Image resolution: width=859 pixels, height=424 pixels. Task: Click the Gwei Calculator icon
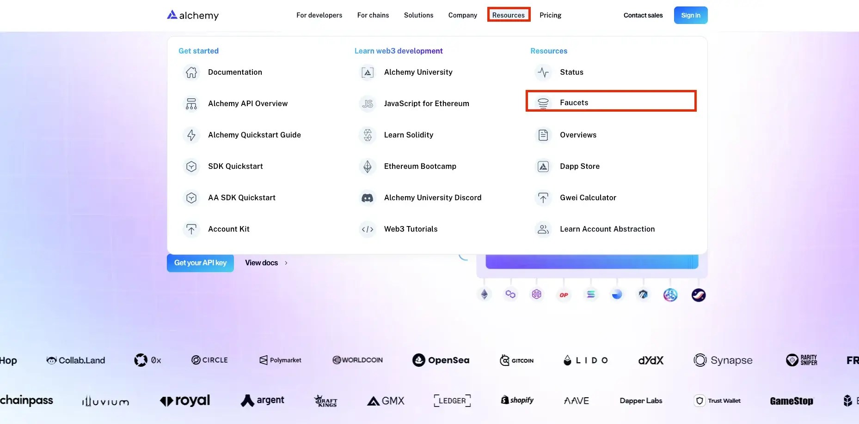coord(543,197)
